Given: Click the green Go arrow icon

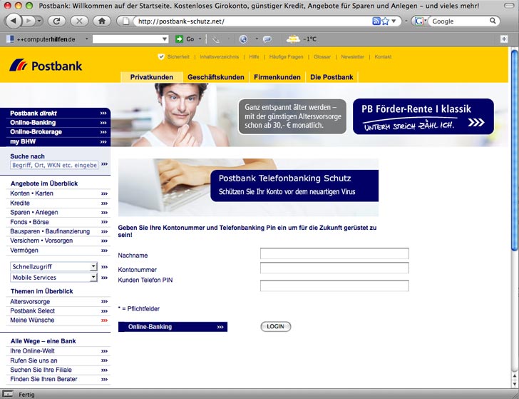Looking at the screenshot, I should click(x=179, y=39).
